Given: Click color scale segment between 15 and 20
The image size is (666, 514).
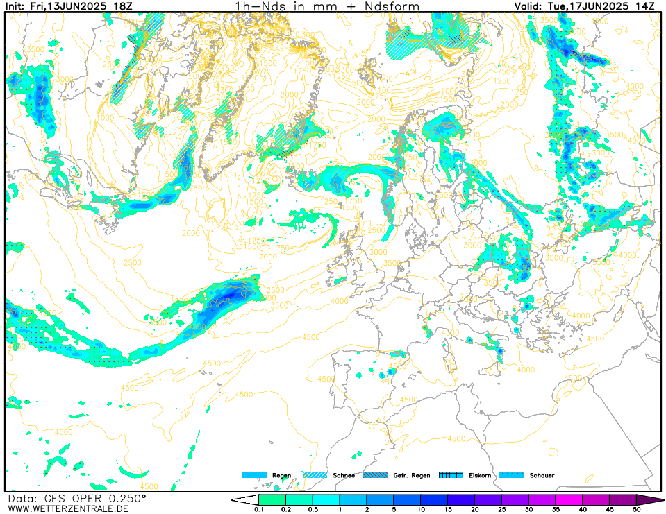Looking at the screenshot, I should (x=461, y=500).
